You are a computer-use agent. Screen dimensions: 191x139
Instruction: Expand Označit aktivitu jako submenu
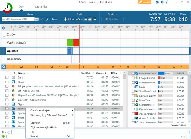tap(50, 110)
